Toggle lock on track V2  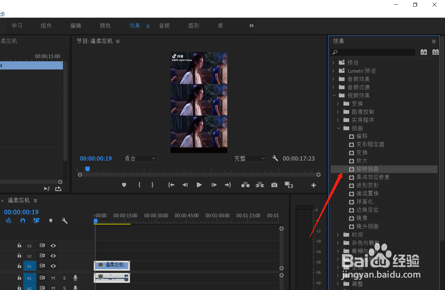pyautogui.click(x=19, y=256)
